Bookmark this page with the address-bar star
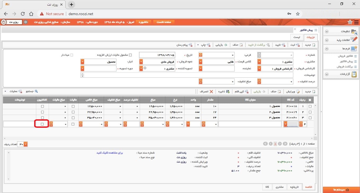The image size is (360, 193). [298, 14]
